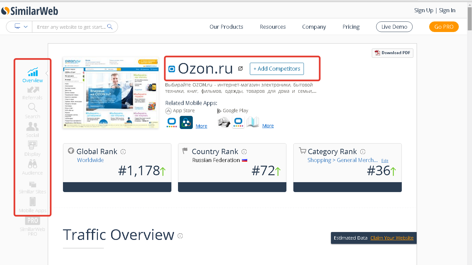Click the search magnifier icon
Image resolution: width=472 pixels, height=265 pixels.
tap(110, 27)
